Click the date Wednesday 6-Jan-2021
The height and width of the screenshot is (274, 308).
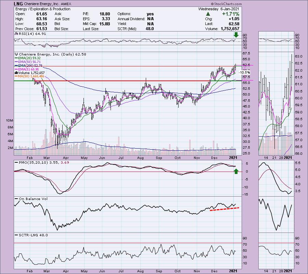219,9
